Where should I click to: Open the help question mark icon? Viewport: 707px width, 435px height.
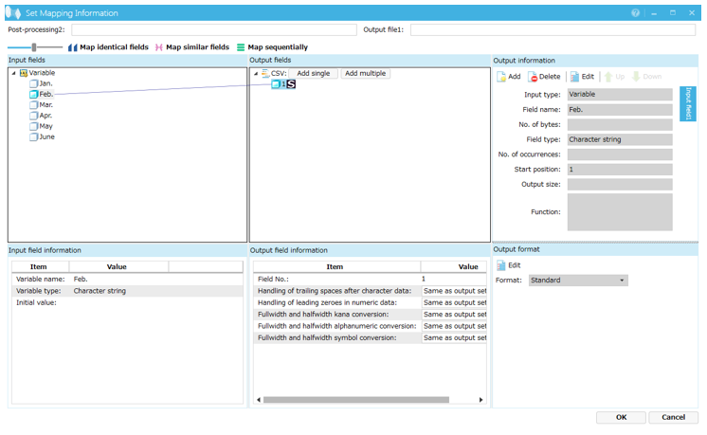[x=635, y=13]
